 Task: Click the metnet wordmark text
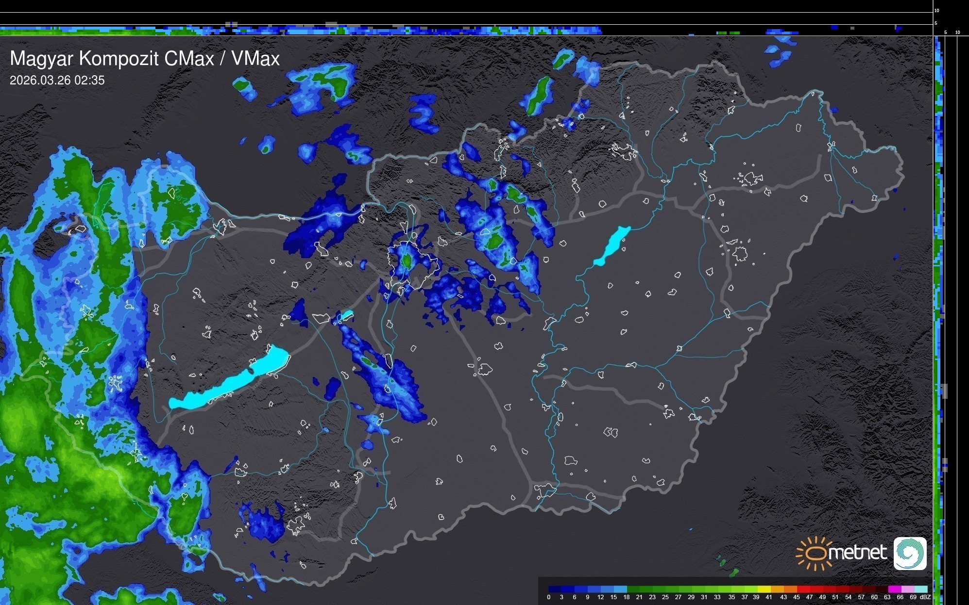click(x=857, y=553)
